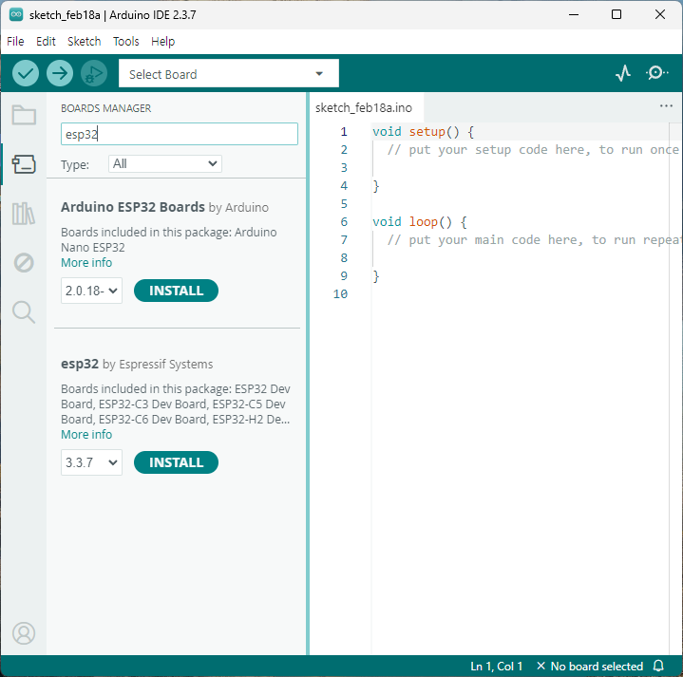Install Arduino ESP32 Boards package
The height and width of the screenshot is (677, 683).
176,291
